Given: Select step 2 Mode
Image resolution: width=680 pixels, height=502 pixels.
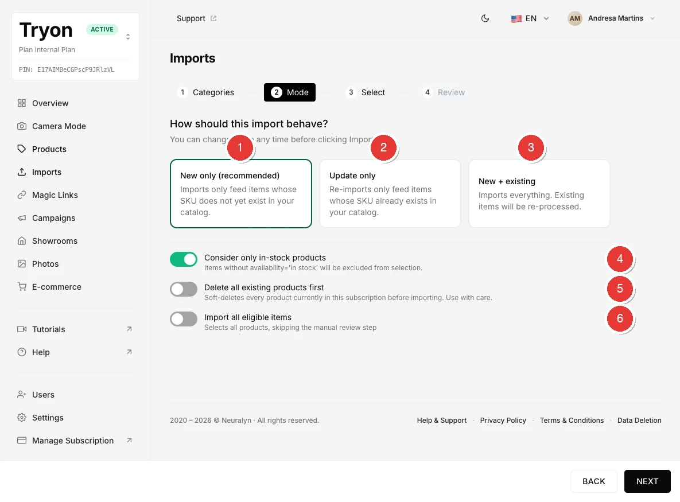Looking at the screenshot, I should pyautogui.click(x=290, y=92).
